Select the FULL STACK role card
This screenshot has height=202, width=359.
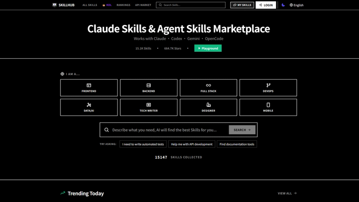click(x=208, y=88)
